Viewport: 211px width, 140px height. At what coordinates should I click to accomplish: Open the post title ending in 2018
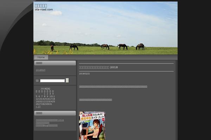[x=98, y=68]
